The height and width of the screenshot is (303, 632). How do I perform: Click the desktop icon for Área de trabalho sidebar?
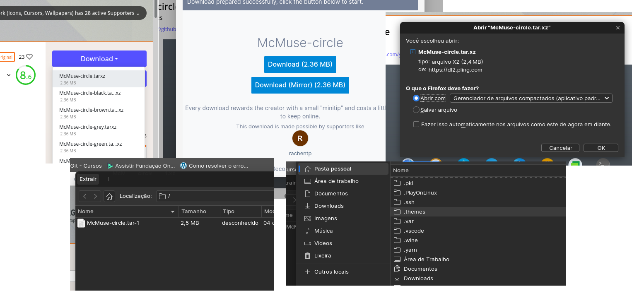coord(307,181)
